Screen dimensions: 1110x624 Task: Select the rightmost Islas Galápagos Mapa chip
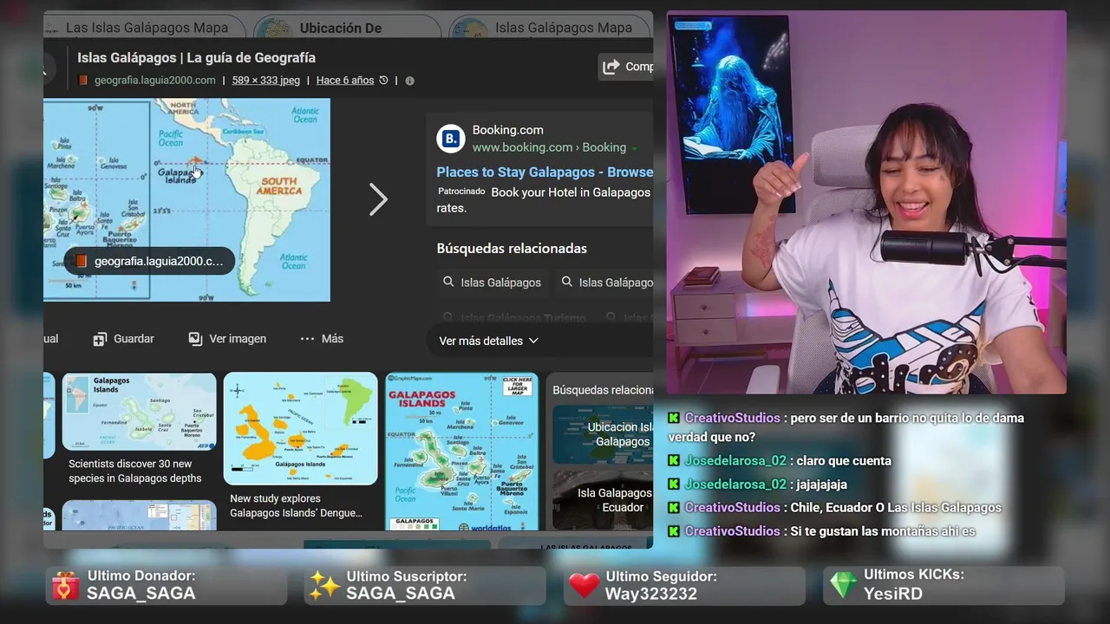coord(552,28)
